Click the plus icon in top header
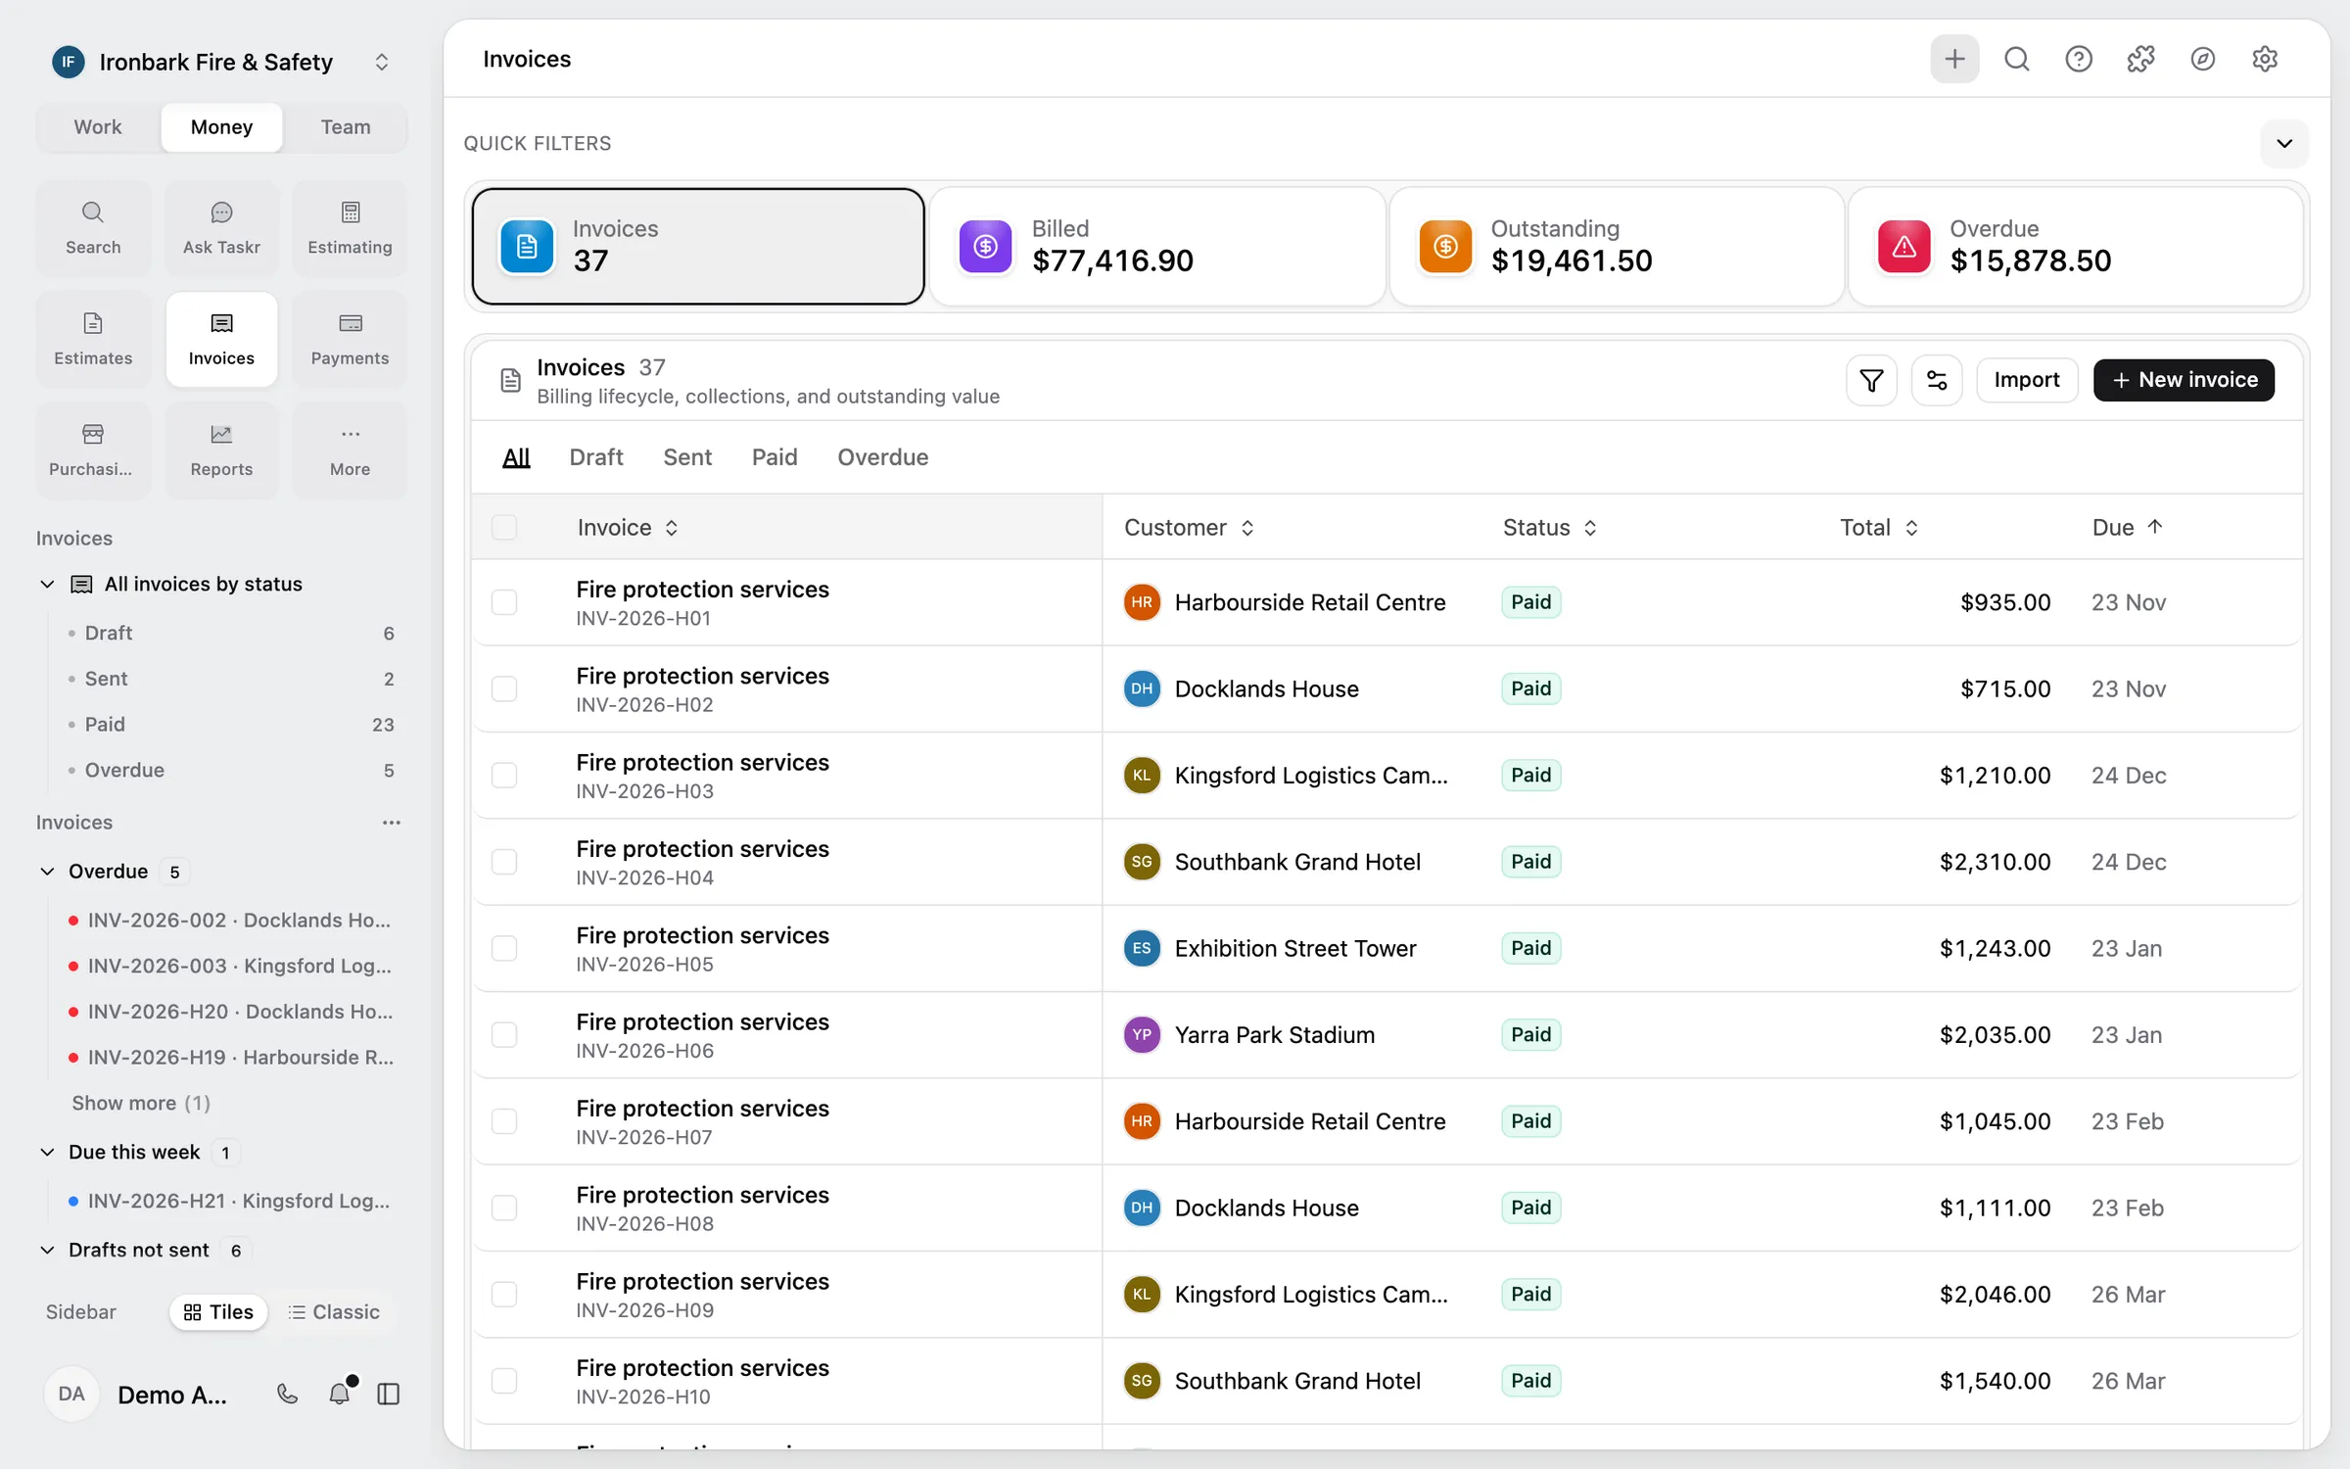2350x1469 pixels. click(1954, 59)
